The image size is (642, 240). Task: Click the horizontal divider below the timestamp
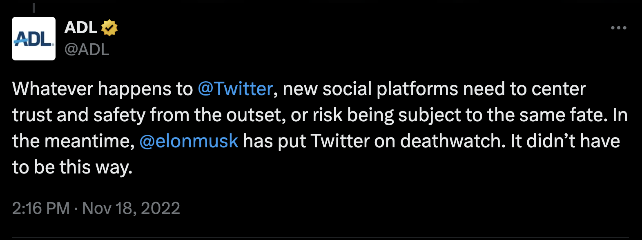point(321,237)
